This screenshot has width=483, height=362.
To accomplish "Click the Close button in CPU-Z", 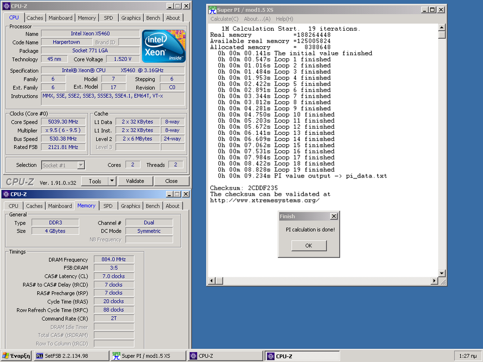I will click(x=171, y=181).
